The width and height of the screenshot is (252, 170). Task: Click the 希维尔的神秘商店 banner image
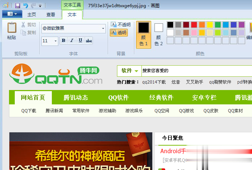(81, 151)
